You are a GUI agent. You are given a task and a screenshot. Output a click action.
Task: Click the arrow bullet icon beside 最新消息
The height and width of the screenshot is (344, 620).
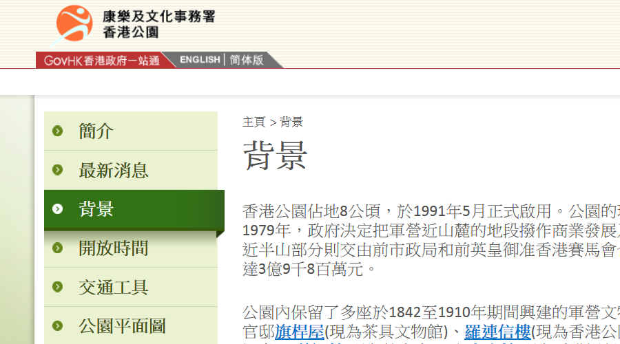coord(58,170)
